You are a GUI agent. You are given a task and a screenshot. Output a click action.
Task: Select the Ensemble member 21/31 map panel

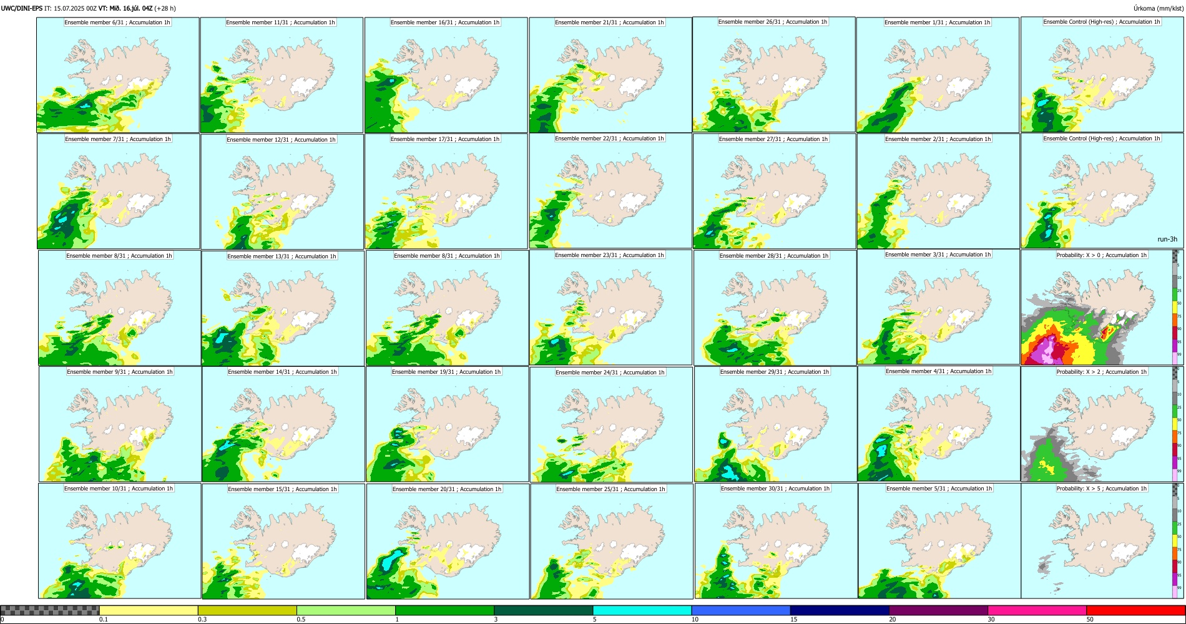point(610,75)
